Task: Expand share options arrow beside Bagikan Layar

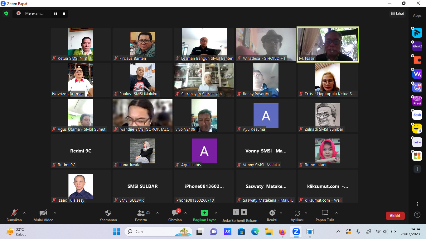Action: (216, 213)
